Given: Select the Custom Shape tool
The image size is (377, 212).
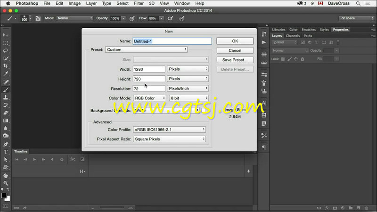Looking at the screenshot, I should coord(6,167).
